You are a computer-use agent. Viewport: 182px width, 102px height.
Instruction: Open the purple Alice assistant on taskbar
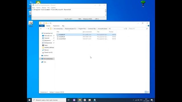tap(74, 100)
